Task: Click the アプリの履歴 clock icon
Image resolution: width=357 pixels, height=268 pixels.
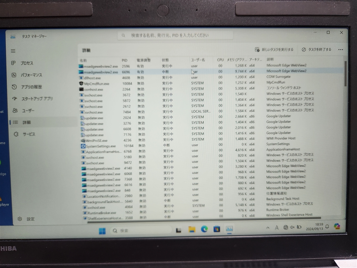Action: 14,87
